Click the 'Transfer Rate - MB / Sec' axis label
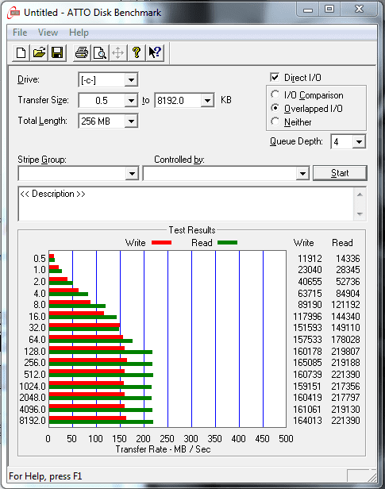The width and height of the screenshot is (385, 489). tap(163, 449)
